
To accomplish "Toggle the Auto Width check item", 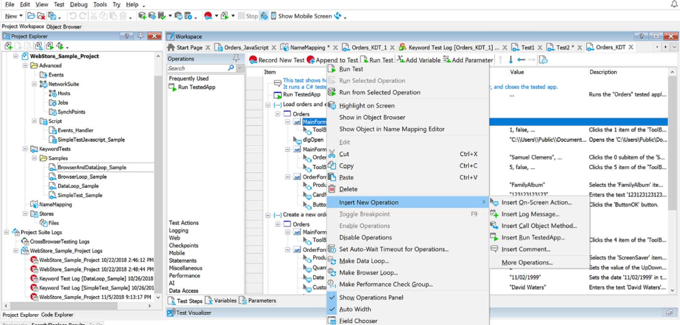I will point(354,309).
